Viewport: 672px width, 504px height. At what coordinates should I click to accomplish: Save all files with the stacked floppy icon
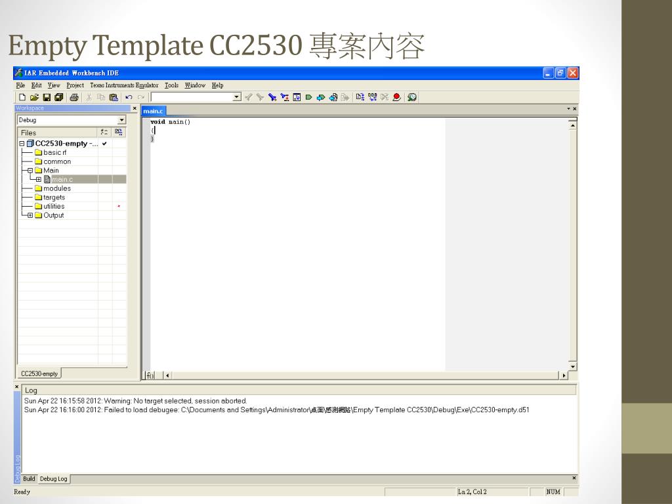coord(59,97)
